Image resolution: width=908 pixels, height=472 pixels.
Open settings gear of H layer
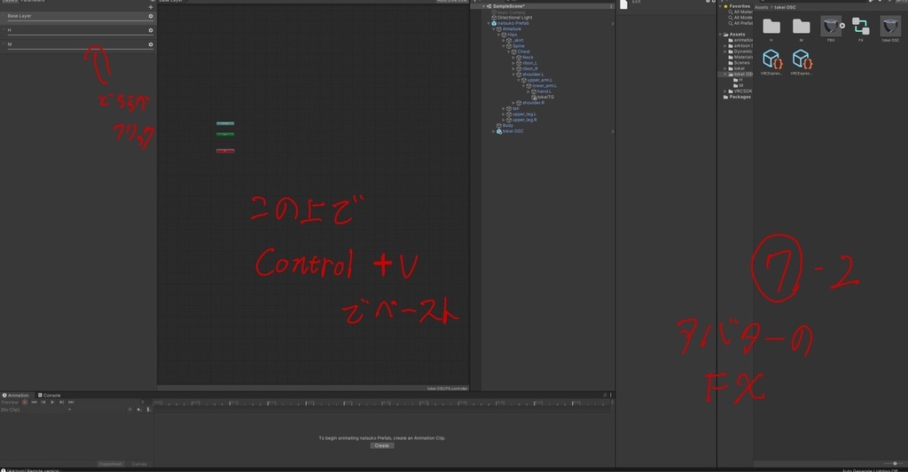click(x=151, y=30)
